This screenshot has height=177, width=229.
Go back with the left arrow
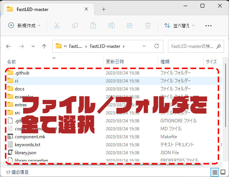click(8, 46)
